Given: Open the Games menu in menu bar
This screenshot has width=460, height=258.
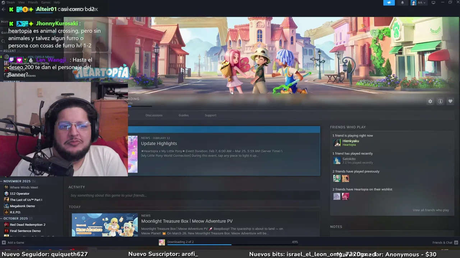Looking at the screenshot, I should point(46,3).
